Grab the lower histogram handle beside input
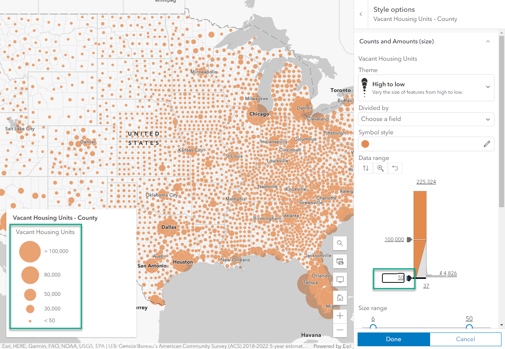This screenshot has height=349, width=505. click(x=409, y=278)
